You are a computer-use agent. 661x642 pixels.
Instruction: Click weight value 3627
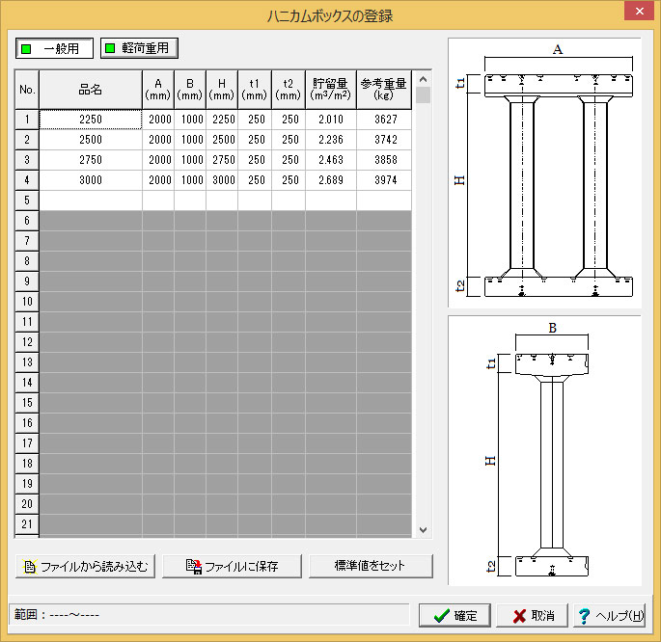[384, 120]
